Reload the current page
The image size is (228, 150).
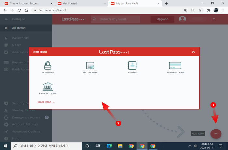point(19,10)
